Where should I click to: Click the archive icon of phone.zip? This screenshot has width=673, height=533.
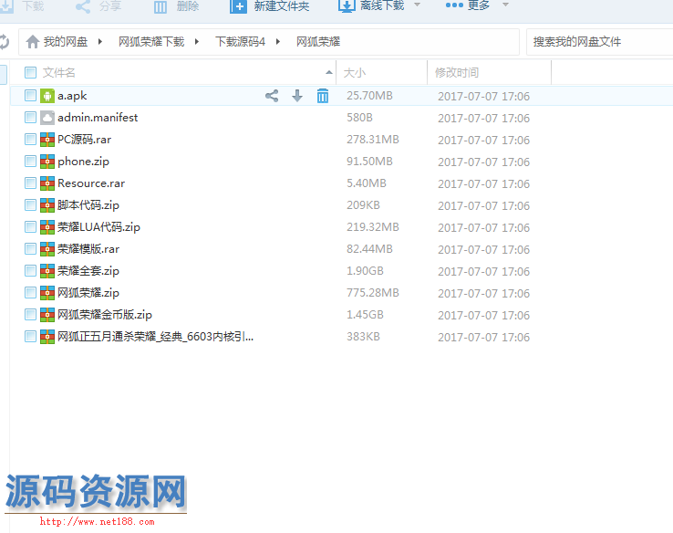click(47, 162)
